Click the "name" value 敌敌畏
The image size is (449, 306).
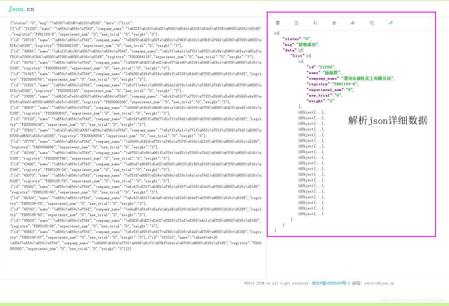point(331,73)
